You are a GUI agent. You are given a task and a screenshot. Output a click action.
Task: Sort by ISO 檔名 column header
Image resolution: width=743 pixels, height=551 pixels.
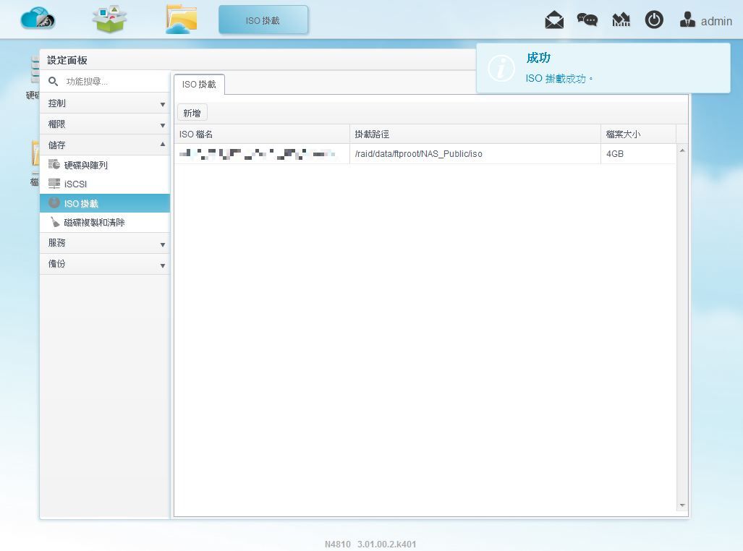click(x=262, y=134)
